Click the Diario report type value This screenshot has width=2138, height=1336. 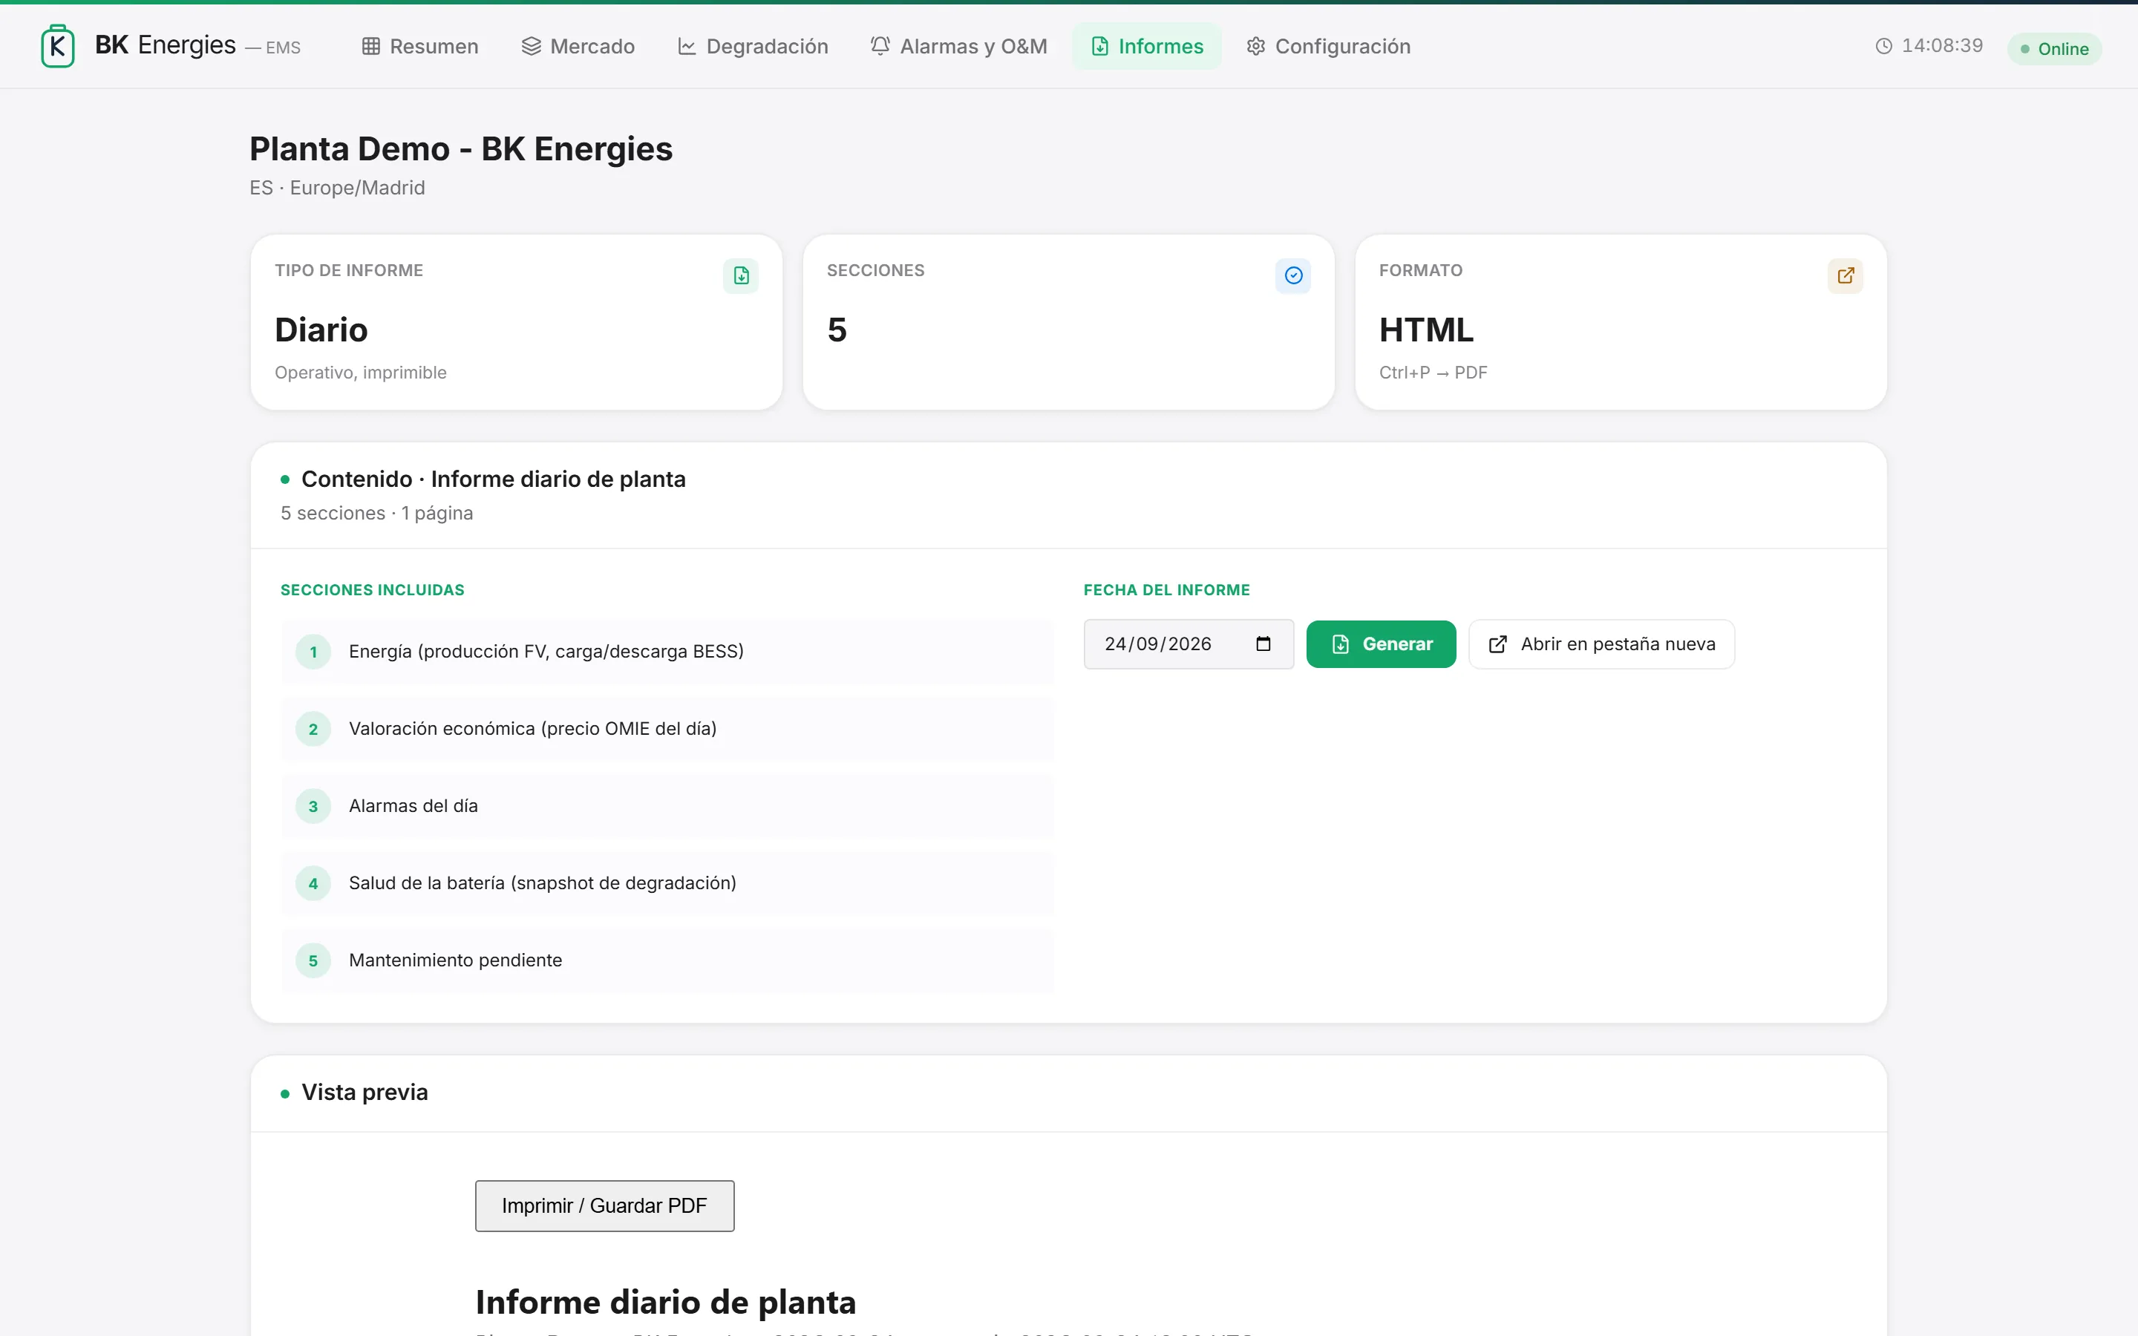tap(321, 330)
